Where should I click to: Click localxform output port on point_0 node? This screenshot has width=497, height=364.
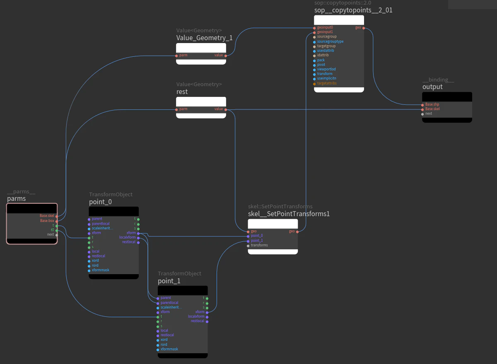138,238
